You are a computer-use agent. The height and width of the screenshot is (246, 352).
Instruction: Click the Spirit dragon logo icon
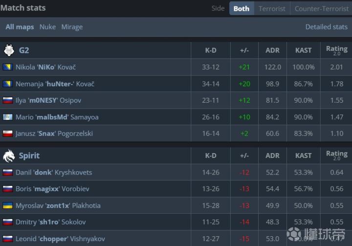pos(9,156)
